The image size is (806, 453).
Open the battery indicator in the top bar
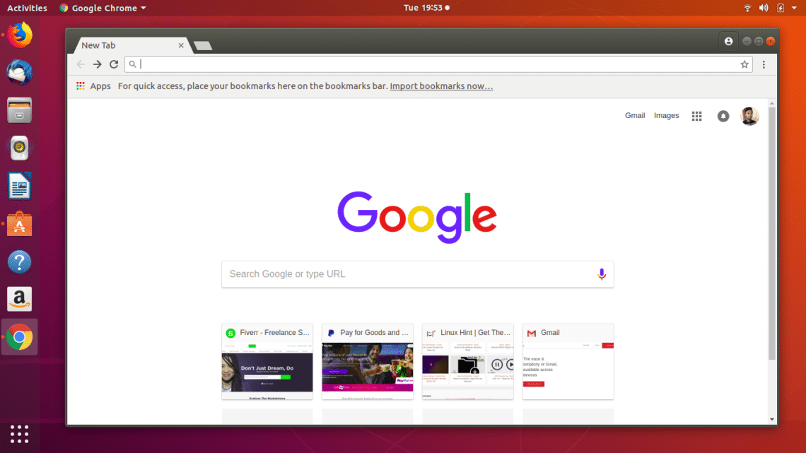781,8
